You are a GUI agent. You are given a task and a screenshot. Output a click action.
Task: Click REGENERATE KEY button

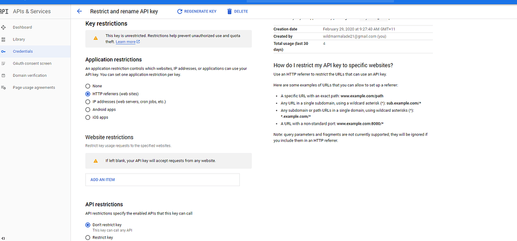click(x=197, y=11)
